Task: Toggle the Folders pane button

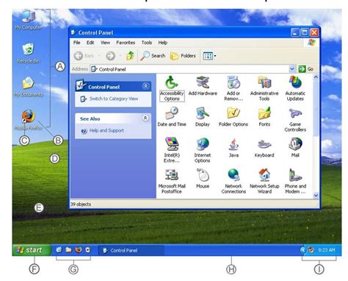Action: [183, 56]
